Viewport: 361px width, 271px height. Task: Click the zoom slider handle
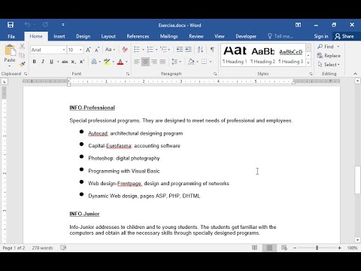[317, 248]
